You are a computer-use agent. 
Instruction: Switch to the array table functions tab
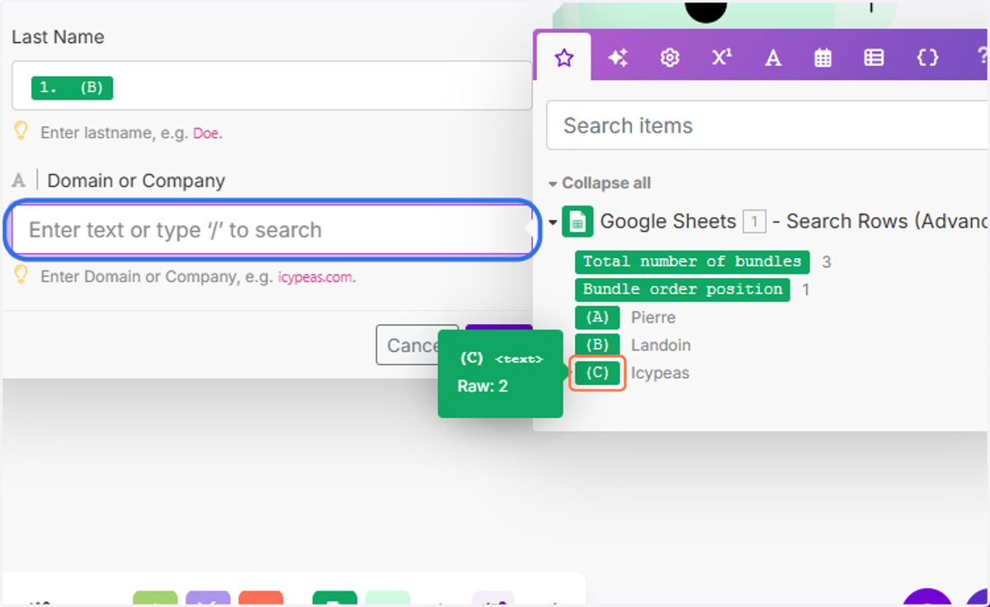[x=874, y=58]
